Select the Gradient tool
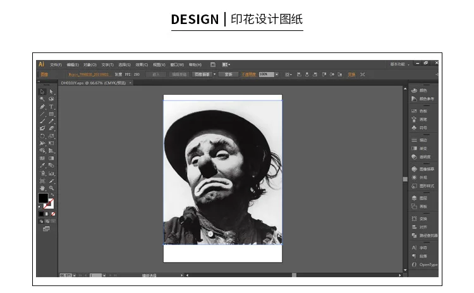Screen dimensions: 474x293 (51, 158)
